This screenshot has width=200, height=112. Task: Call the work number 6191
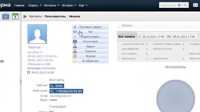(x=57, y=86)
